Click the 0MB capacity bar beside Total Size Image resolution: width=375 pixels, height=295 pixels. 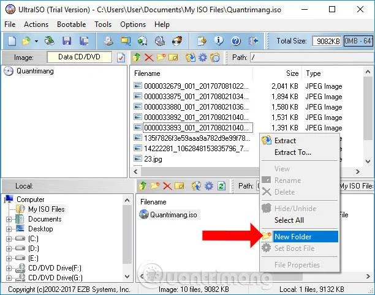pyautogui.click(x=358, y=41)
